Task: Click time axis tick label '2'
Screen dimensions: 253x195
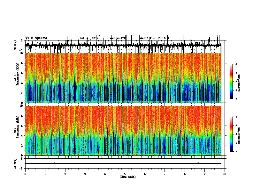Action: pos(65,174)
